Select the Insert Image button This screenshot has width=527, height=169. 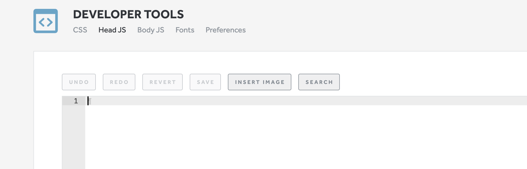coord(259,82)
